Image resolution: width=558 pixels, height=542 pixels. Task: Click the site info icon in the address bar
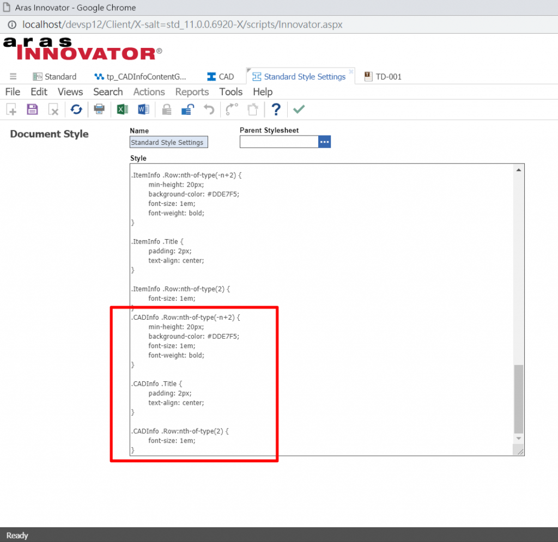pos(12,25)
